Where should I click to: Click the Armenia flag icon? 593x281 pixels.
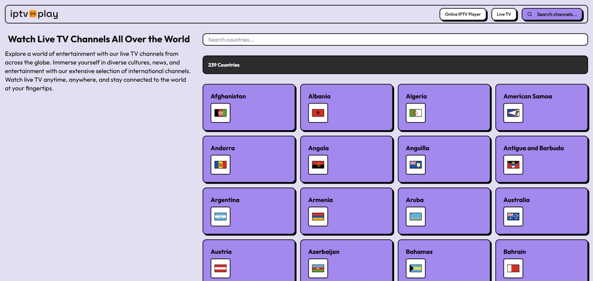318,216
